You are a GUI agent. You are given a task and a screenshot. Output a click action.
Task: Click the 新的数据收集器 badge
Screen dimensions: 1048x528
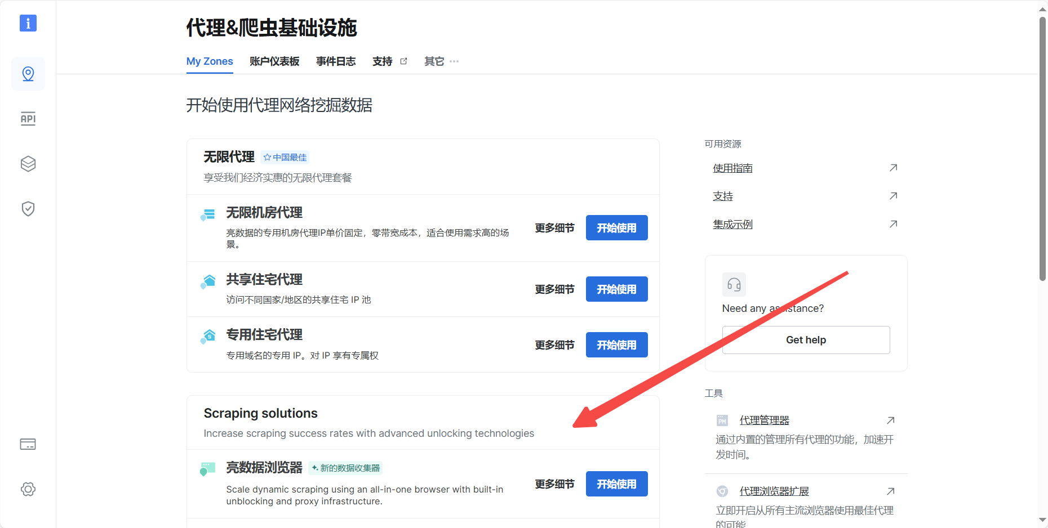(x=345, y=468)
